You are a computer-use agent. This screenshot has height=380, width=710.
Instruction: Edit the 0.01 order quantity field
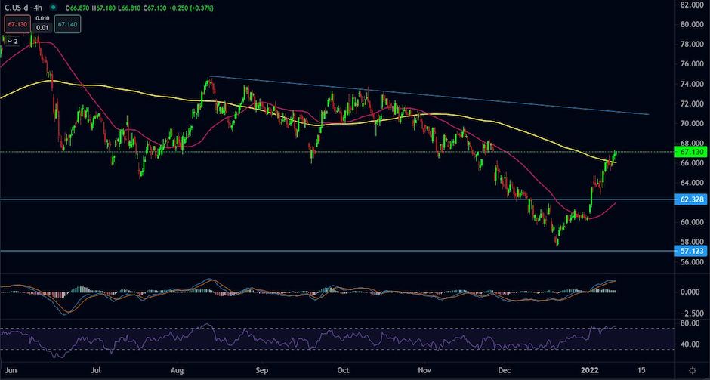pos(43,29)
